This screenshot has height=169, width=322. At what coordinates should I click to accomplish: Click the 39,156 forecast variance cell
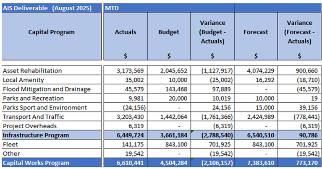pyautogui.click(x=300, y=107)
